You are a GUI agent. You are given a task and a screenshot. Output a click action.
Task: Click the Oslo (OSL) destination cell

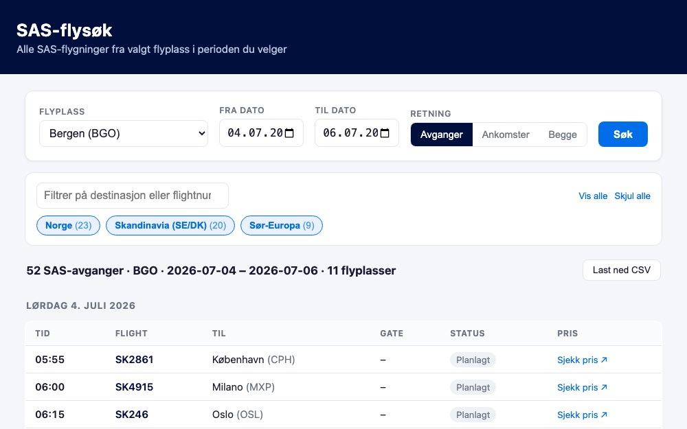point(238,415)
